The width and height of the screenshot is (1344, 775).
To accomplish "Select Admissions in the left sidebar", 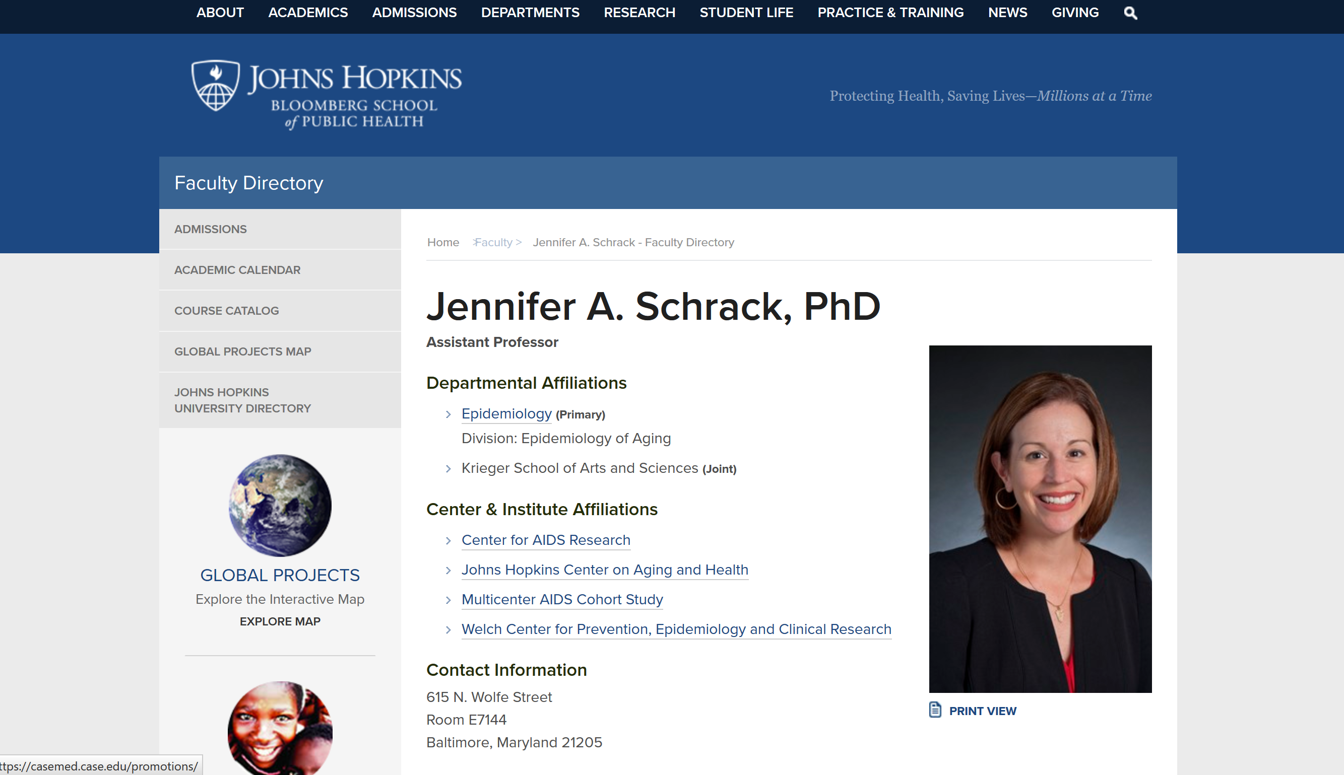I will 280,229.
